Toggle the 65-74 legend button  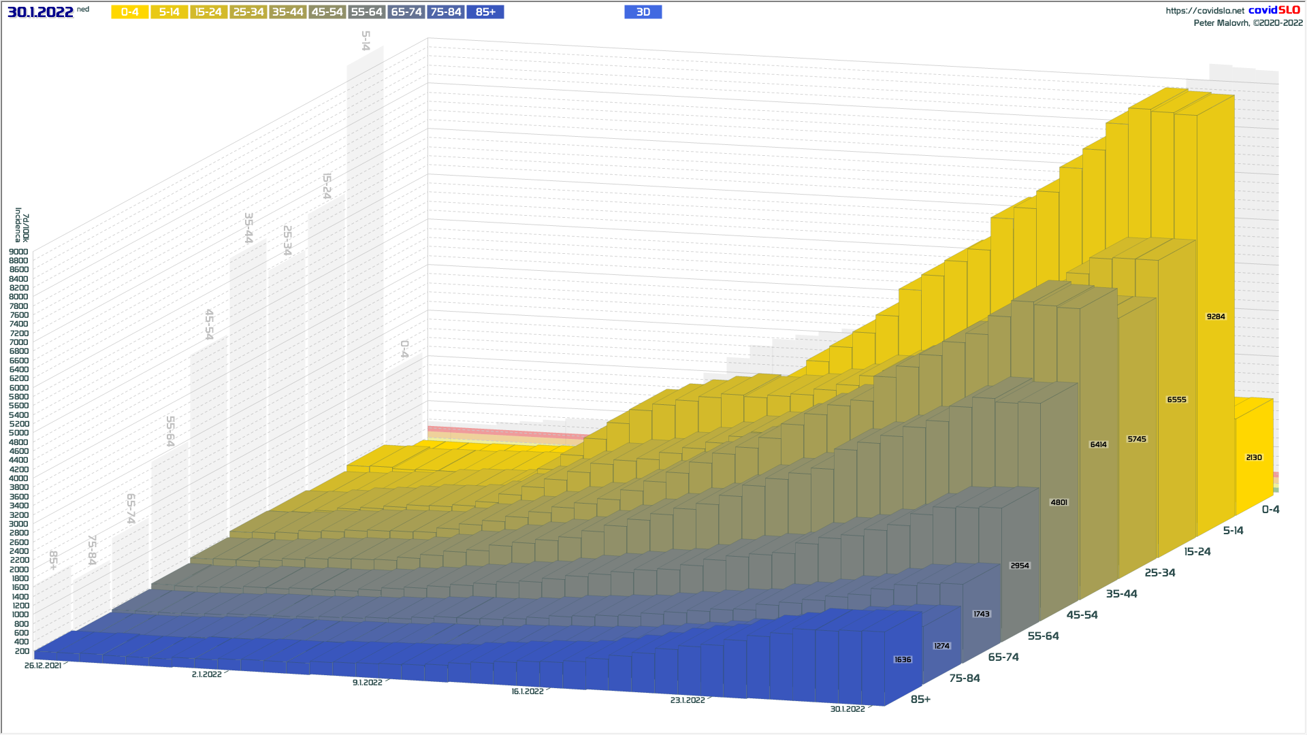[406, 12]
